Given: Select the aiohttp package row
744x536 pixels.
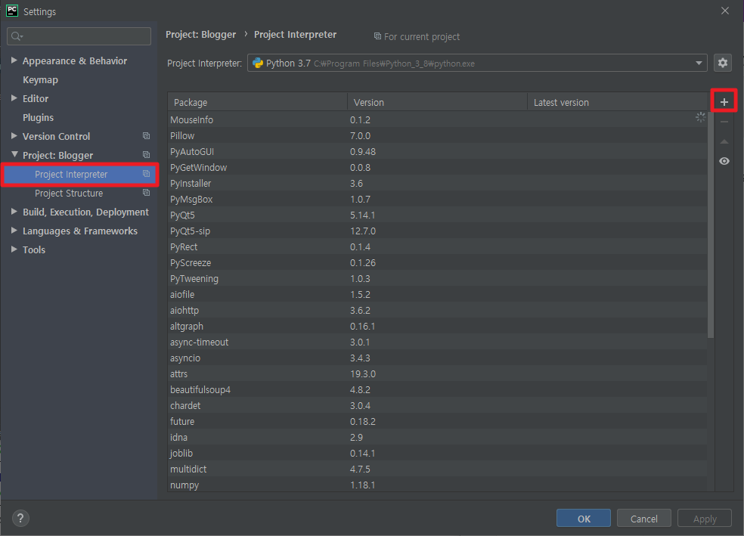Looking at the screenshot, I should click(x=438, y=311).
